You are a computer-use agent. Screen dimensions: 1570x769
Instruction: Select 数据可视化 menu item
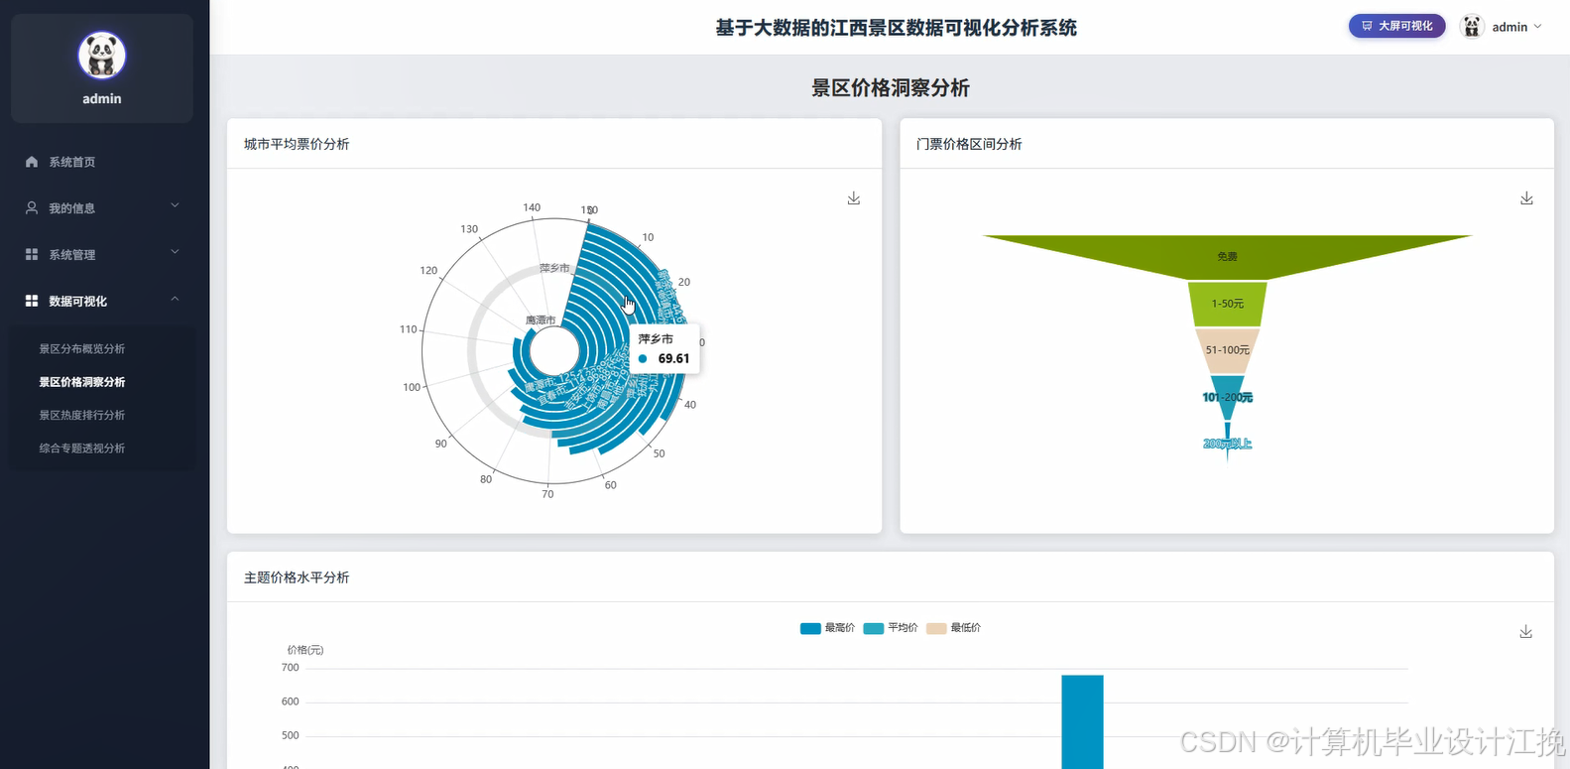pyautogui.click(x=104, y=301)
